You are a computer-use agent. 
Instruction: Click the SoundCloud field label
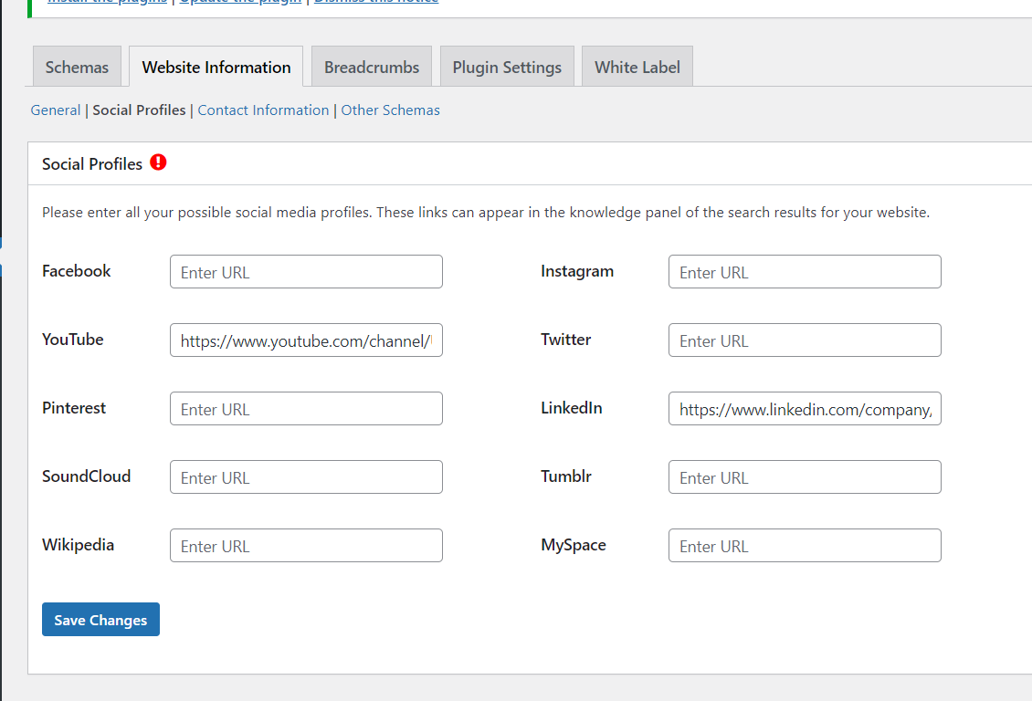(x=86, y=476)
